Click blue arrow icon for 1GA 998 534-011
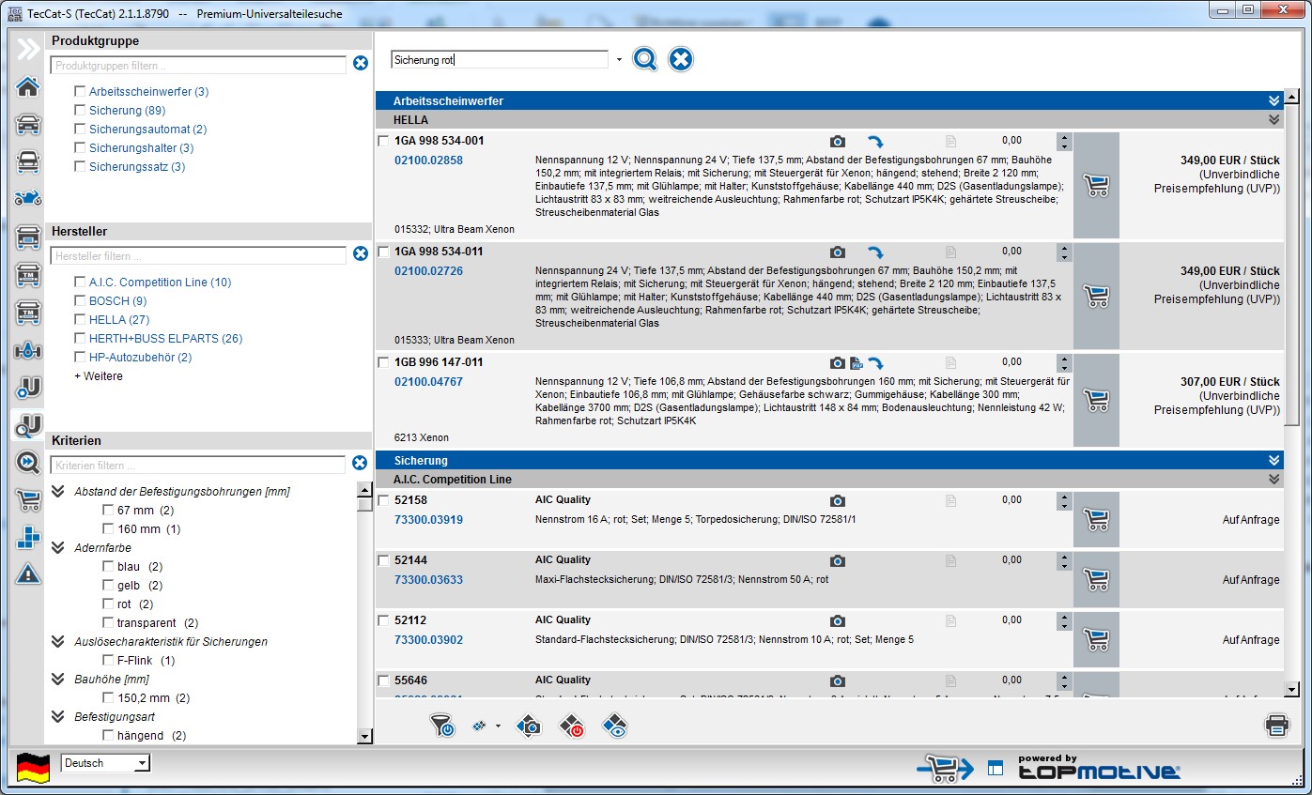The height and width of the screenshot is (795, 1312). pos(875,252)
